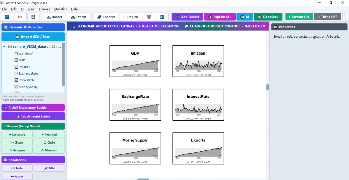Activate the Region toolbar toggle
This screenshot has width=349, height=180.
131,17
